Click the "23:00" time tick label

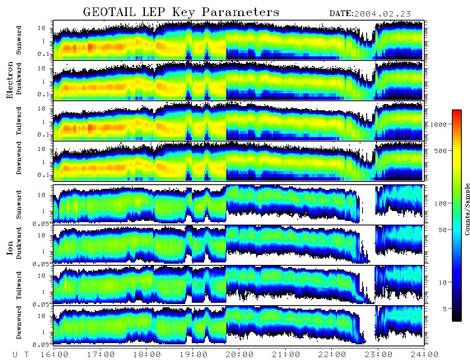(x=378, y=355)
